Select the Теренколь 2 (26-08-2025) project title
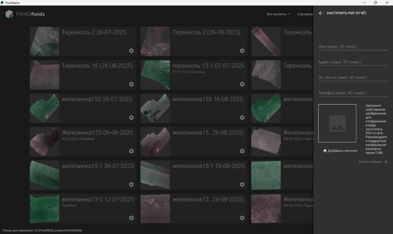The image size is (393, 234). (206, 32)
